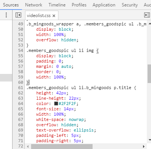Switch to the Application tab
The width and height of the screenshot is (151, 149).
point(104,5)
